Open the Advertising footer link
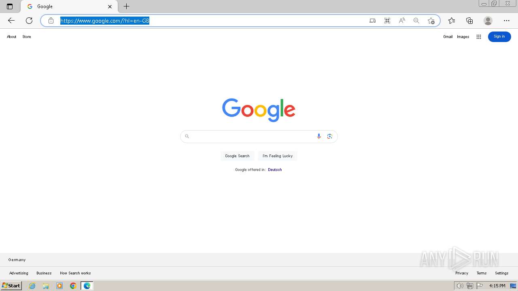518x291 pixels. click(19, 273)
